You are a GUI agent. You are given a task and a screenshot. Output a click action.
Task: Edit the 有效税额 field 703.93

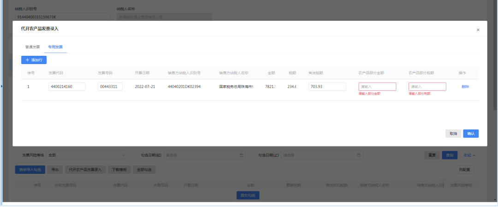pyautogui.click(x=327, y=87)
